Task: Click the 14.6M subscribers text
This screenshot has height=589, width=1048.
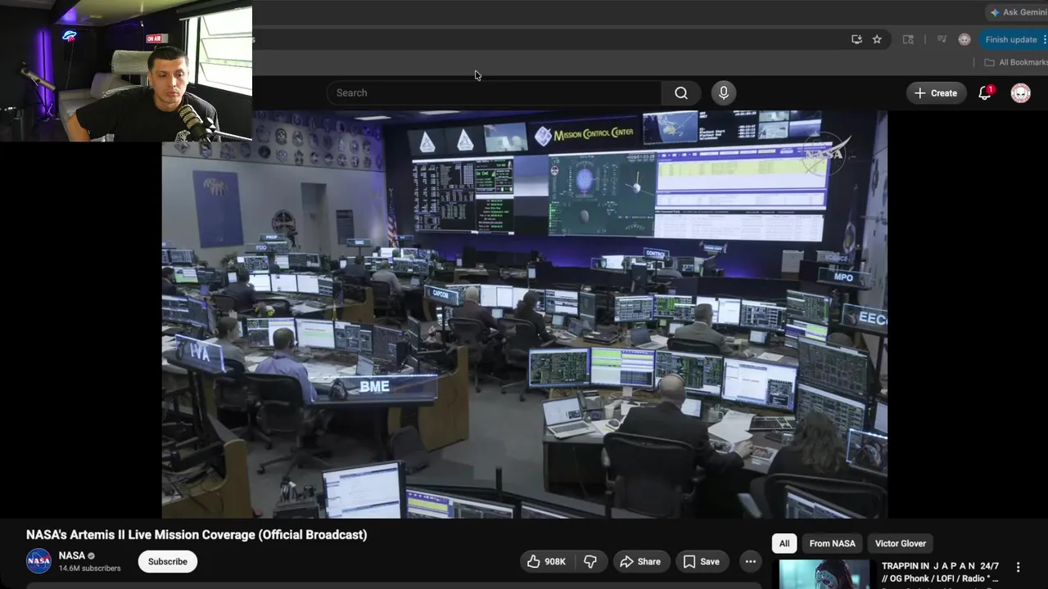Action: tap(89, 569)
